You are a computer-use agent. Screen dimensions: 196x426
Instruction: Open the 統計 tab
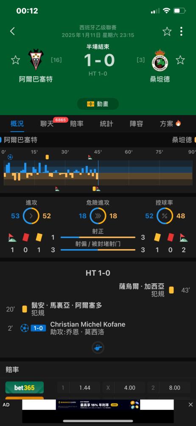click(106, 124)
